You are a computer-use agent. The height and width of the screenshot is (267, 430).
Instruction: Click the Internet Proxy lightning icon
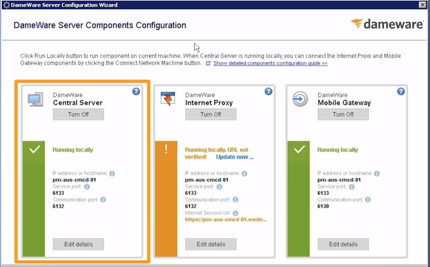[168, 99]
